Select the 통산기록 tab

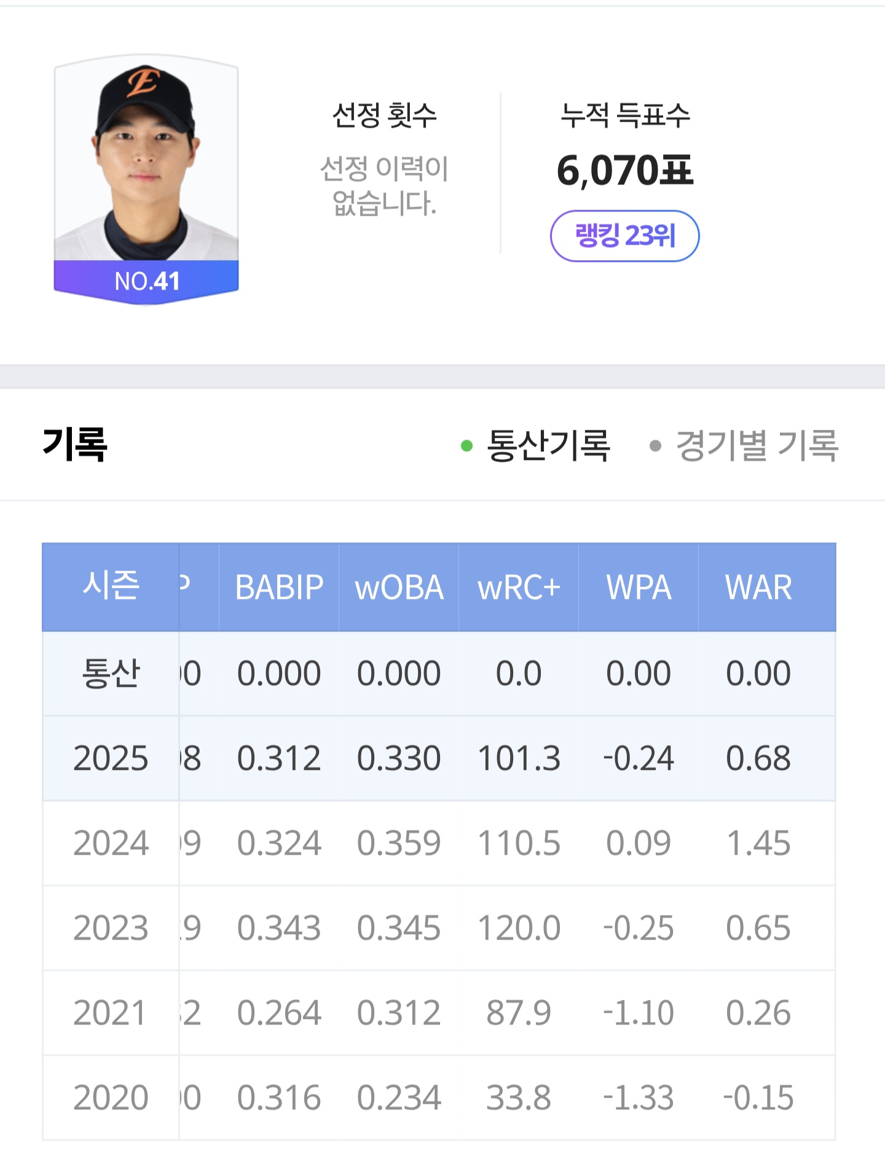548,445
